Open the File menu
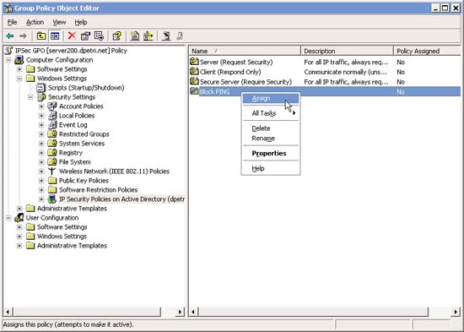Image resolution: width=464 pixels, height=332 pixels. pos(12,22)
